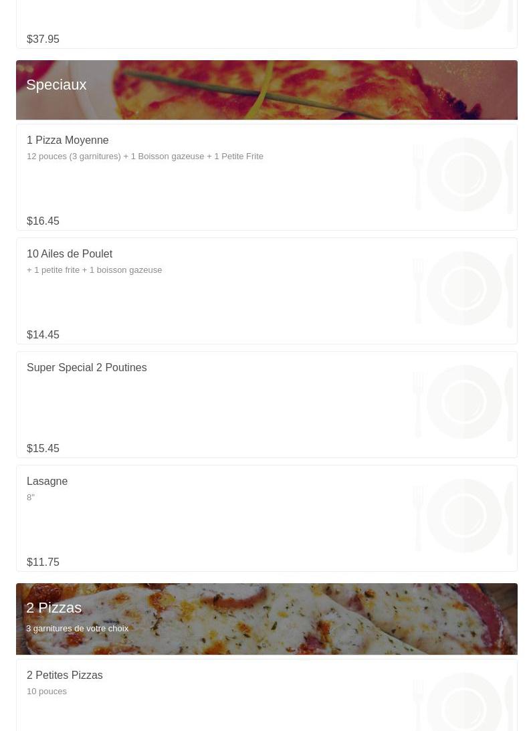Image resolution: width=525 pixels, height=731 pixels.
Task: Select the 10 Ailes de Poulet title
Action: coord(70,254)
